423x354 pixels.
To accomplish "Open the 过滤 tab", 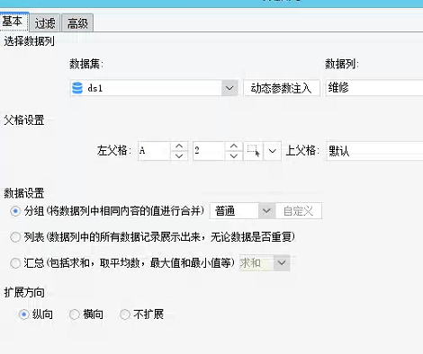I will 45,22.
